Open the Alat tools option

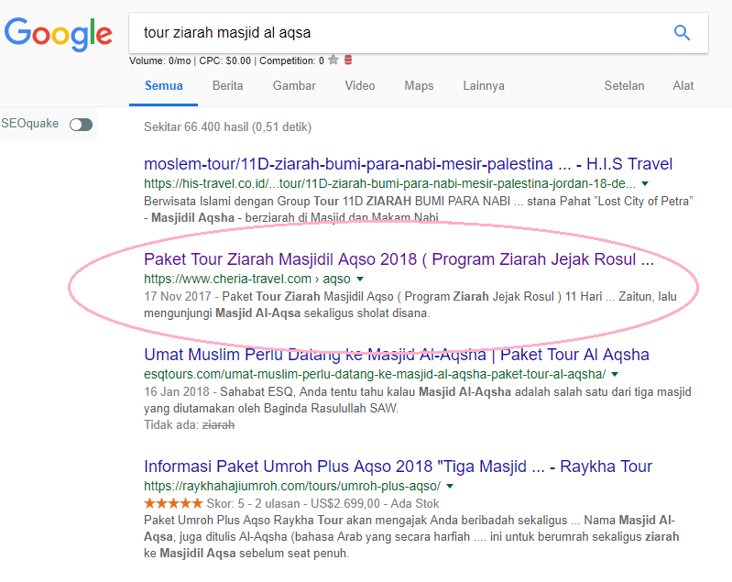[683, 86]
